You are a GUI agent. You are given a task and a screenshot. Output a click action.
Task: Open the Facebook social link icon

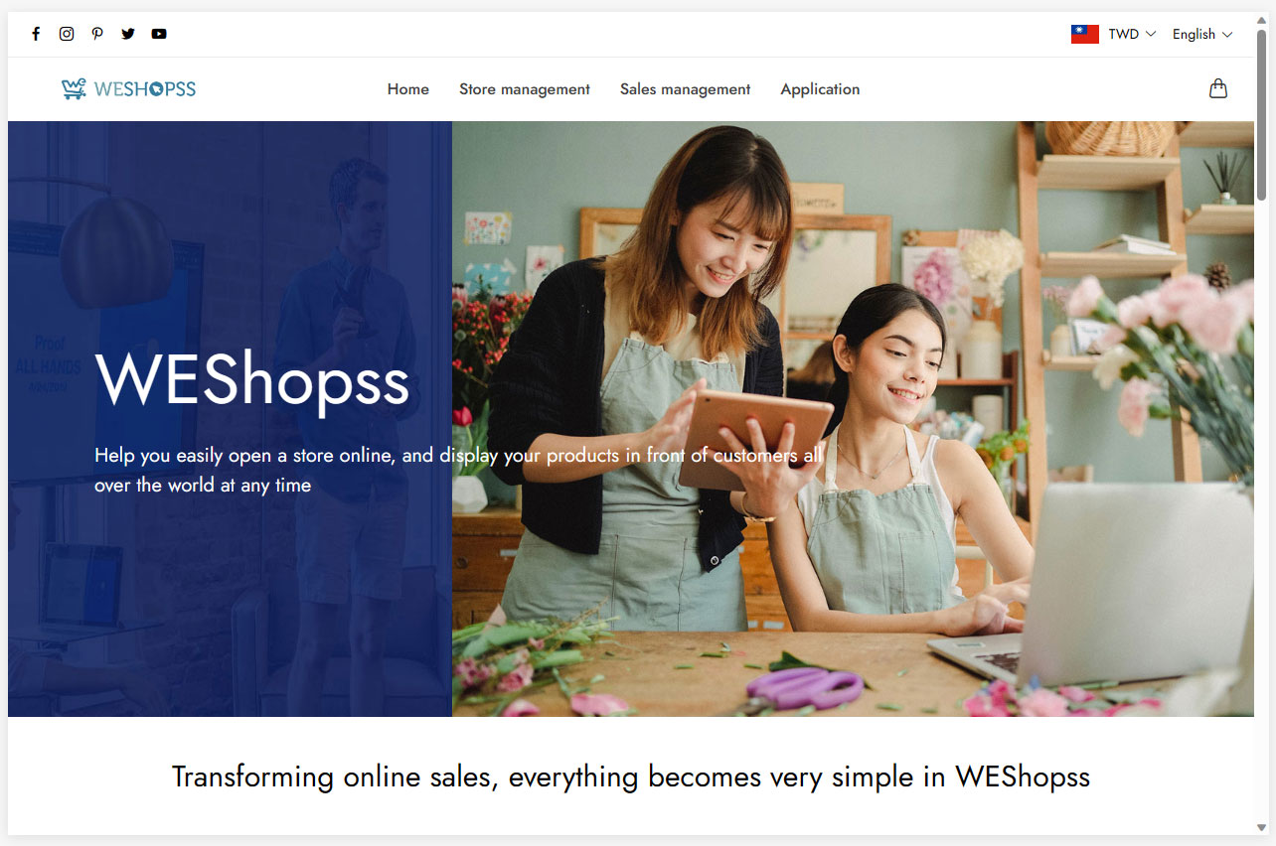pos(36,34)
